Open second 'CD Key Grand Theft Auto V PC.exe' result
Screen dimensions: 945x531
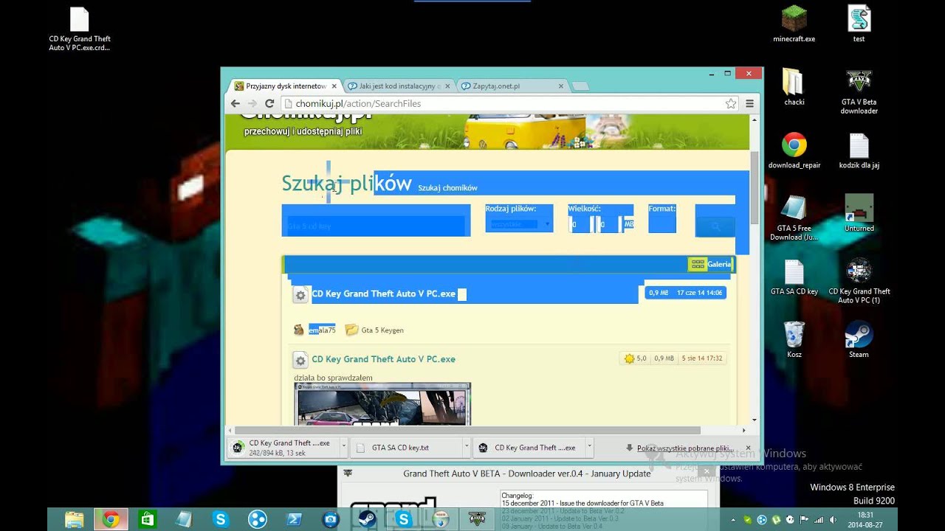point(384,359)
